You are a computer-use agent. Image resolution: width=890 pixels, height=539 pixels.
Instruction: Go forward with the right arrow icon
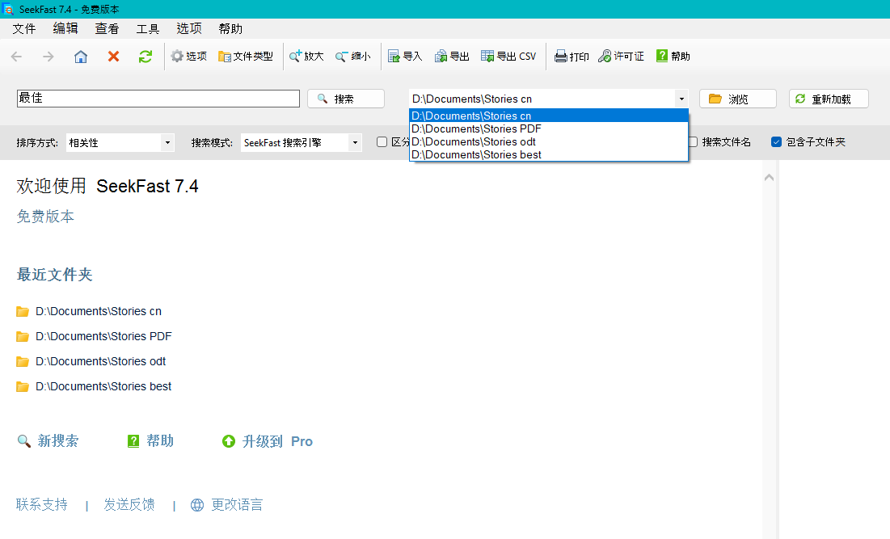[x=49, y=57]
